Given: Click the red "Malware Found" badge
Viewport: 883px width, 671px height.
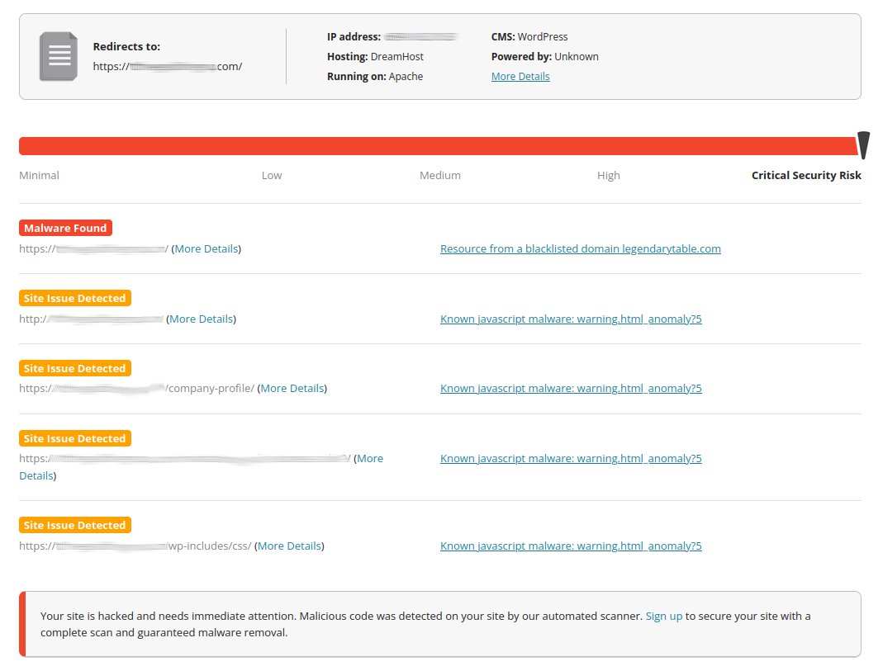Looking at the screenshot, I should [x=65, y=228].
